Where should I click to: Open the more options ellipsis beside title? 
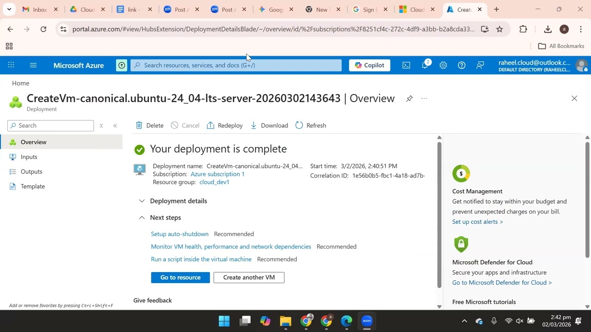click(x=424, y=98)
